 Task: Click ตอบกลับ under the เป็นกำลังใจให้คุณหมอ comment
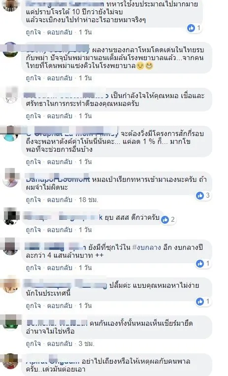point(60,116)
